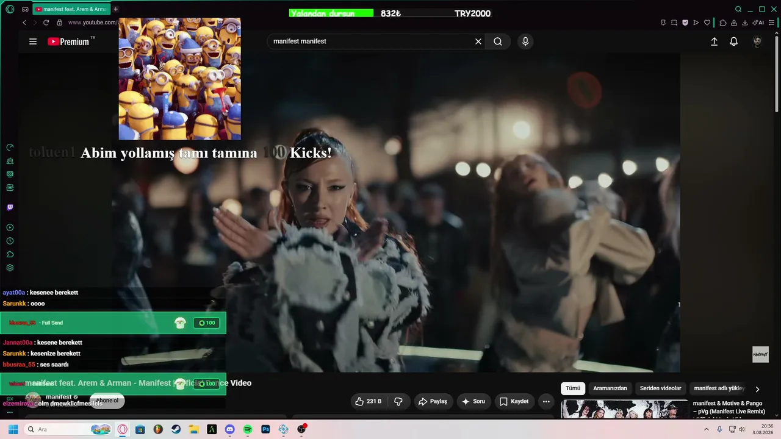The image size is (781, 439).
Task: Open the GX Corner gamepad icon
Action: click(x=25, y=9)
